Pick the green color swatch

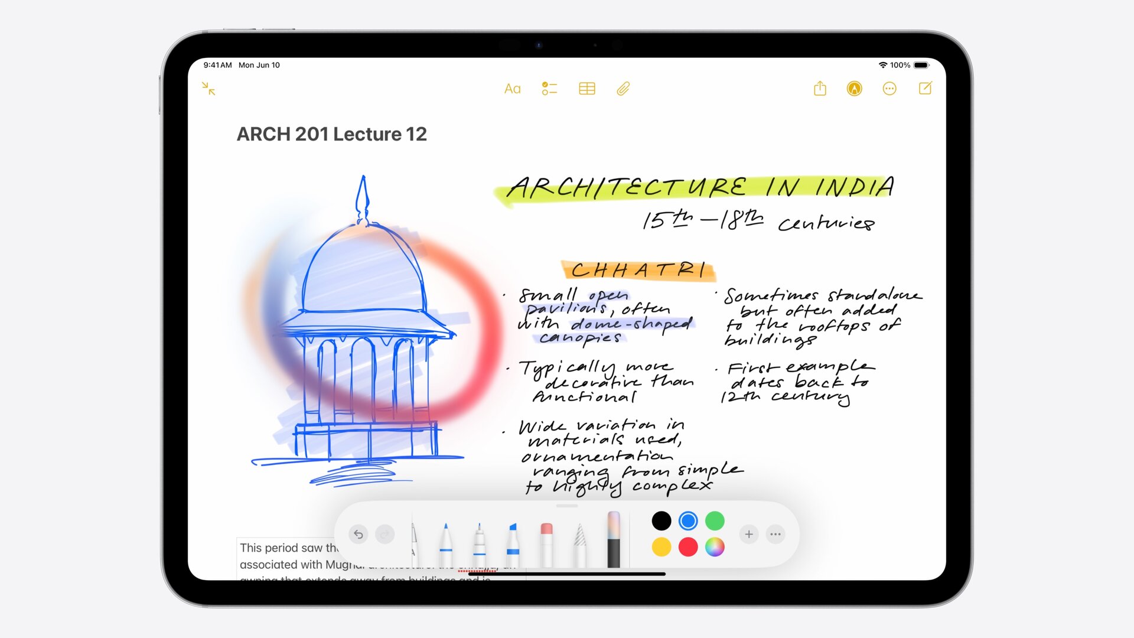(715, 521)
